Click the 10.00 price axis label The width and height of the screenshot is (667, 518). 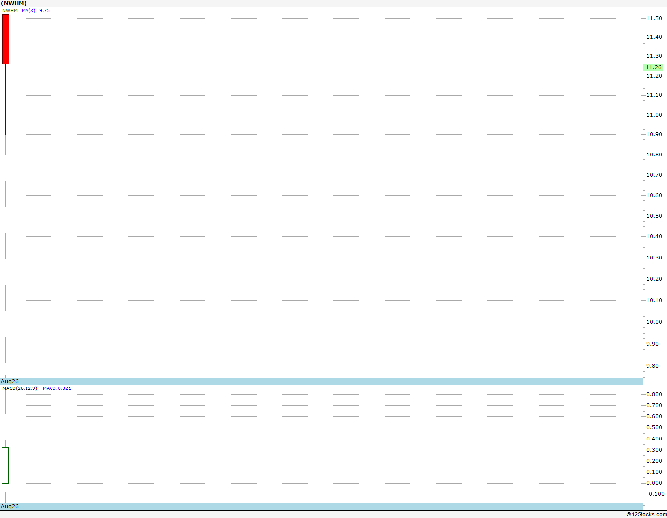pos(654,322)
